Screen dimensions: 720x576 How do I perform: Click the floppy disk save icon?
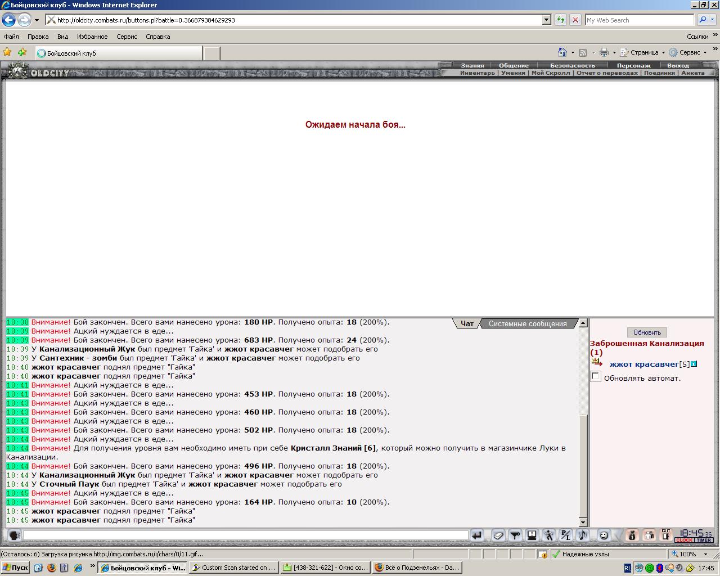532,535
